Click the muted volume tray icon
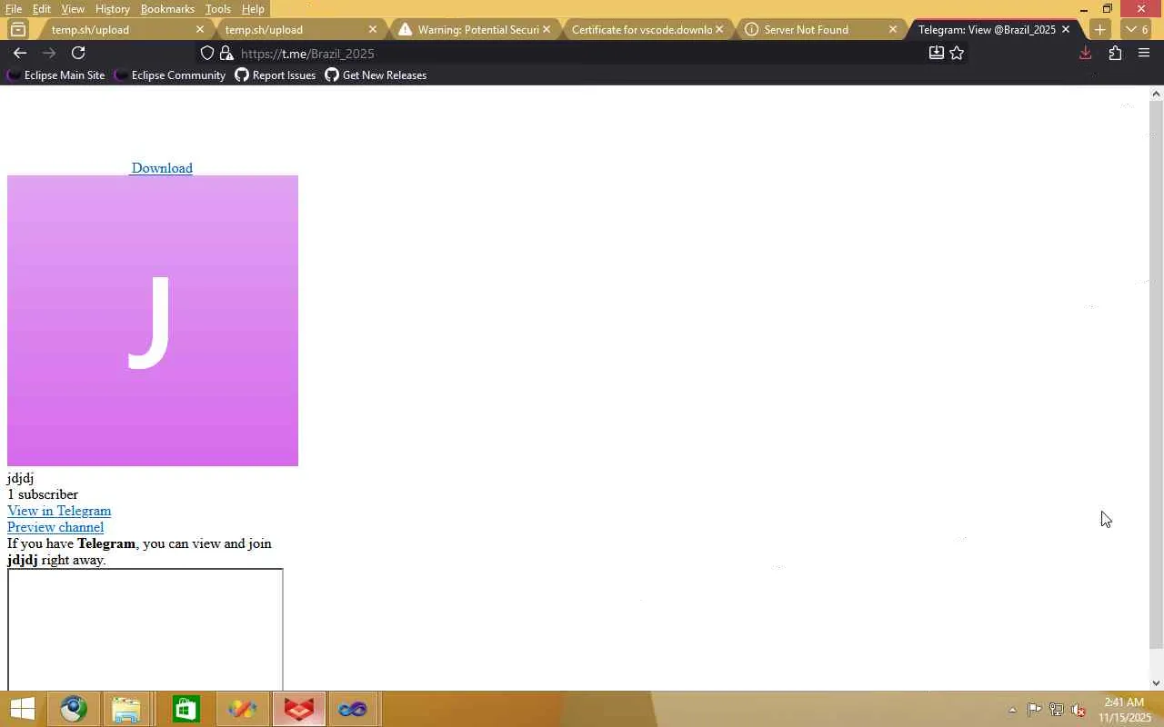Image resolution: width=1164 pixels, height=727 pixels. (1079, 710)
